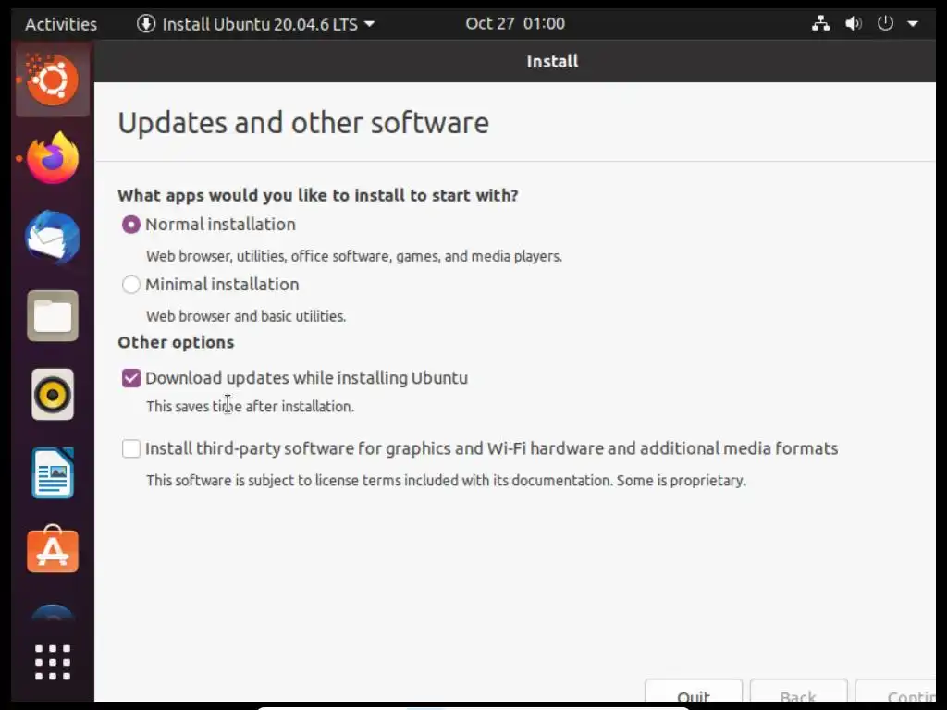Click the 'Other options' label
The height and width of the screenshot is (710, 947).
(176, 342)
